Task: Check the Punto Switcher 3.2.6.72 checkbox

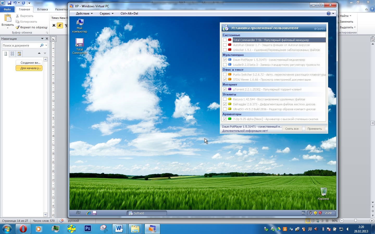Action: pyautogui.click(x=225, y=75)
